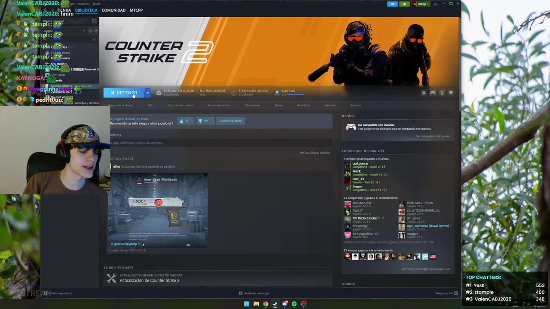Open 9z Sanguchito friend avatar
Image resolution: width=550 pixels, height=309 pixels.
pos(347,236)
